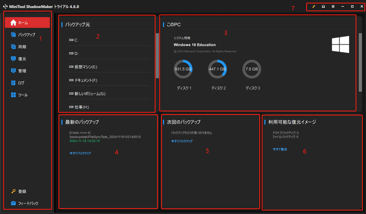Click the ディスク 3 label
366x214 pixels.
(253, 88)
